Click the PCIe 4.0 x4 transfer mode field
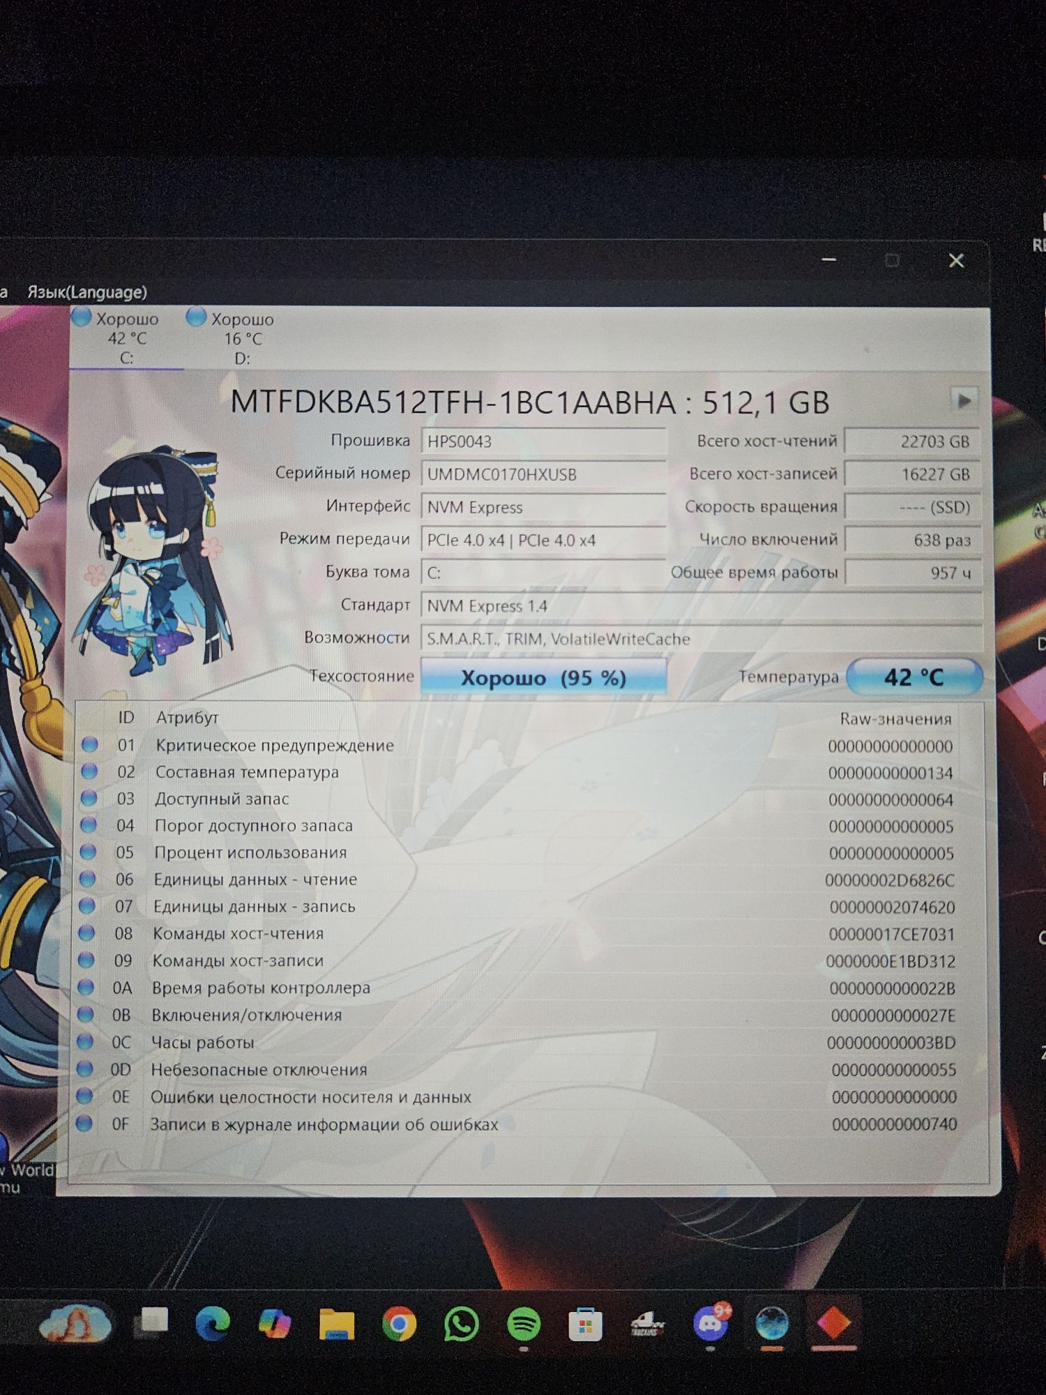1046x1395 pixels. (543, 540)
